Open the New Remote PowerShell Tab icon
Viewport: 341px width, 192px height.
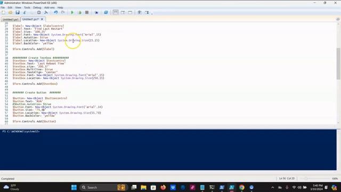pyautogui.click(x=96, y=12)
